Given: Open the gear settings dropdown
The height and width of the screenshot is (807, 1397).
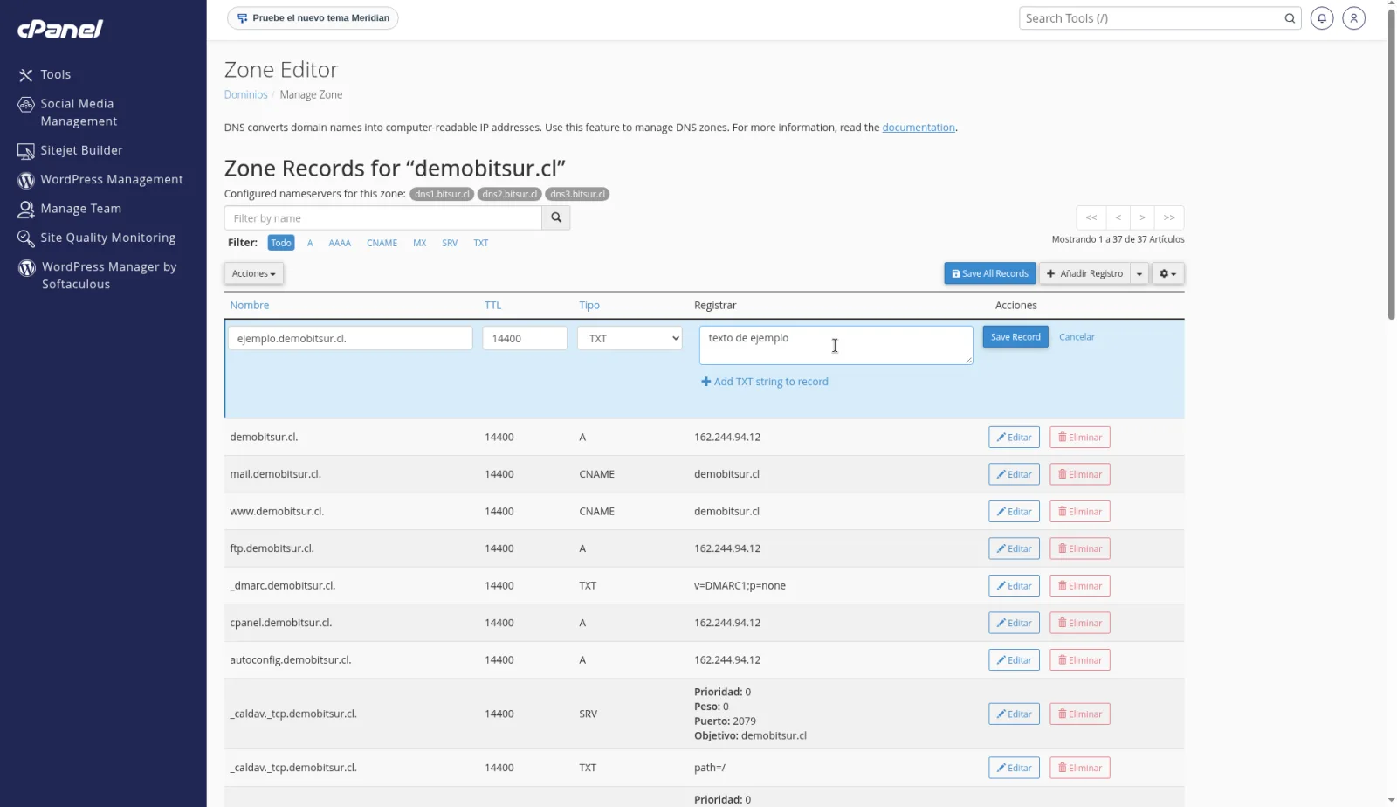Looking at the screenshot, I should click(x=1167, y=273).
